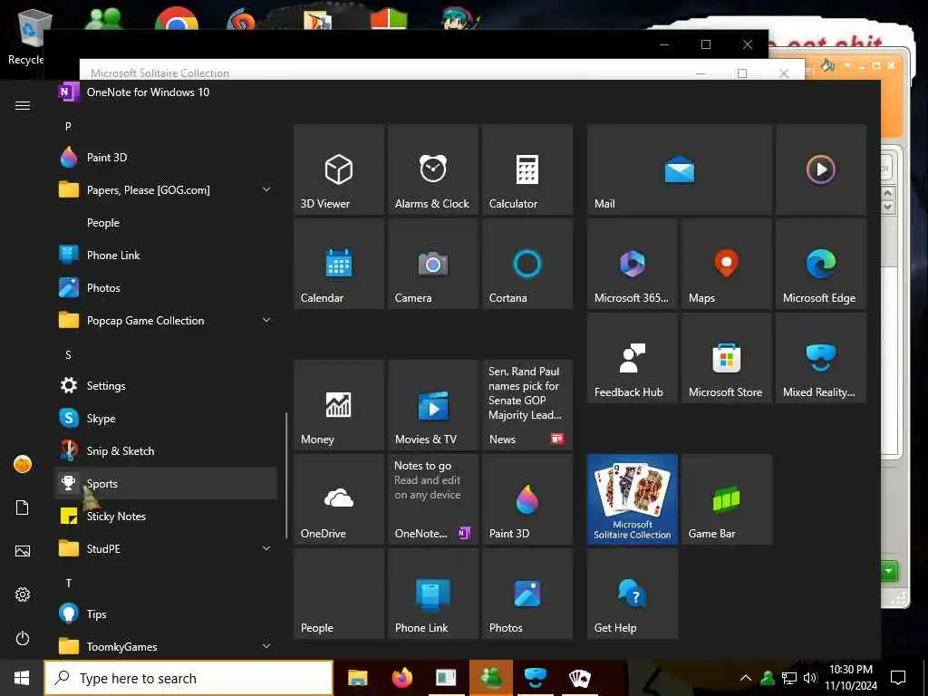This screenshot has width=928, height=696.
Task: Expand the Popcap Game Collection folder
Action: click(166, 320)
